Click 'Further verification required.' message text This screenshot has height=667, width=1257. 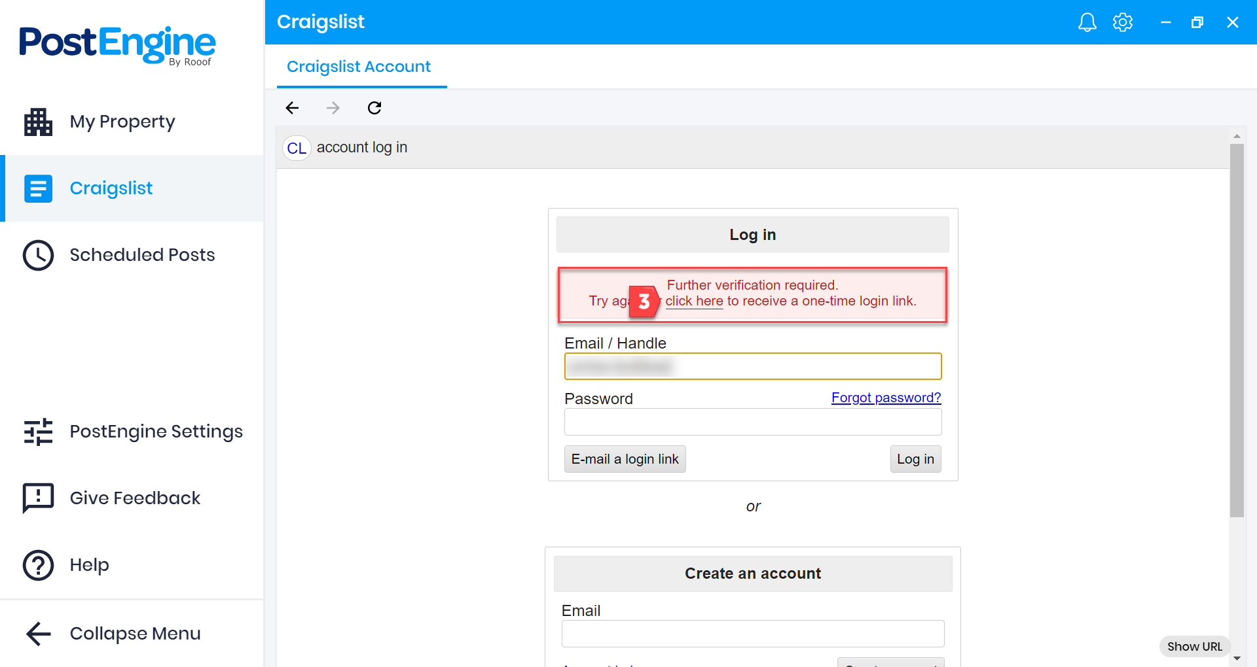[x=753, y=285]
